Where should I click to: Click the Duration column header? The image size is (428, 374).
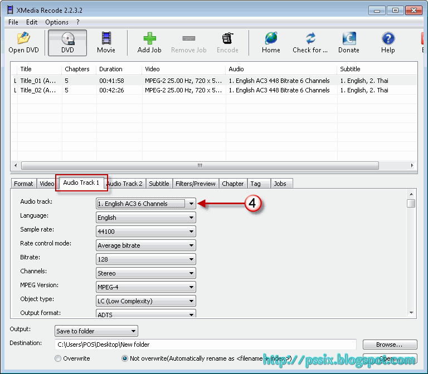tap(119, 69)
